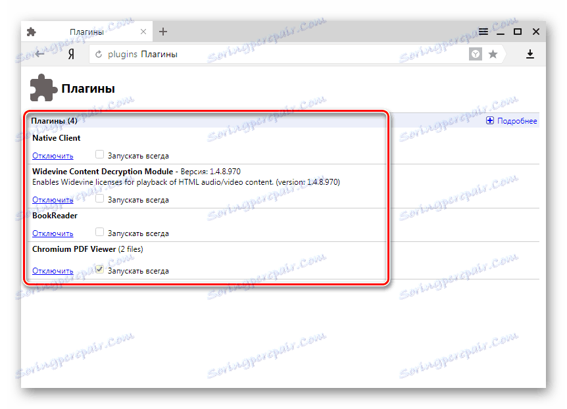Disable Widevine Content Decryption Module via Отключить
The width and height of the screenshot is (567, 409).
(x=53, y=200)
